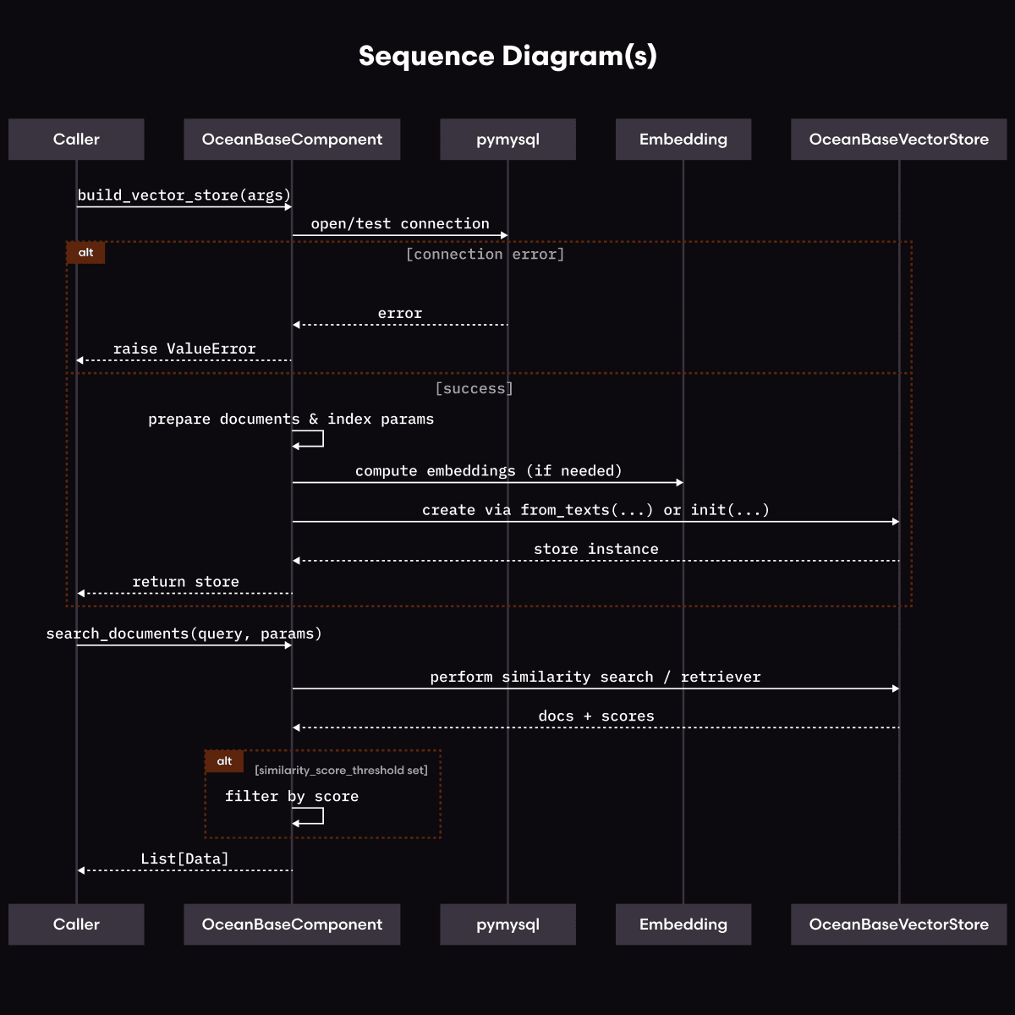Click the alt tag on the connection error frame
Image resolution: width=1015 pixels, height=1015 pixels.
85,253
